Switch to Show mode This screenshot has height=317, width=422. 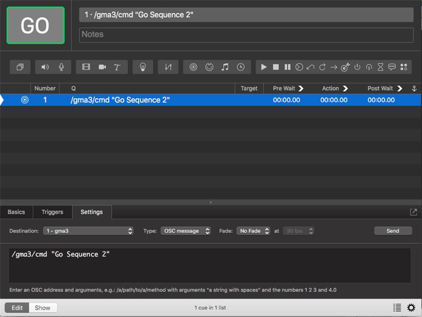point(43,308)
